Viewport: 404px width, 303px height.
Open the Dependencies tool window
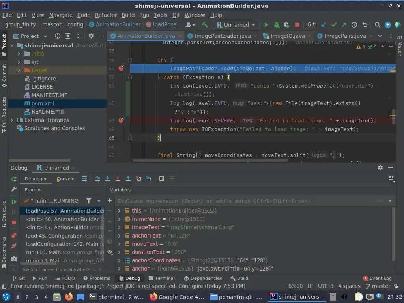(x=203, y=278)
